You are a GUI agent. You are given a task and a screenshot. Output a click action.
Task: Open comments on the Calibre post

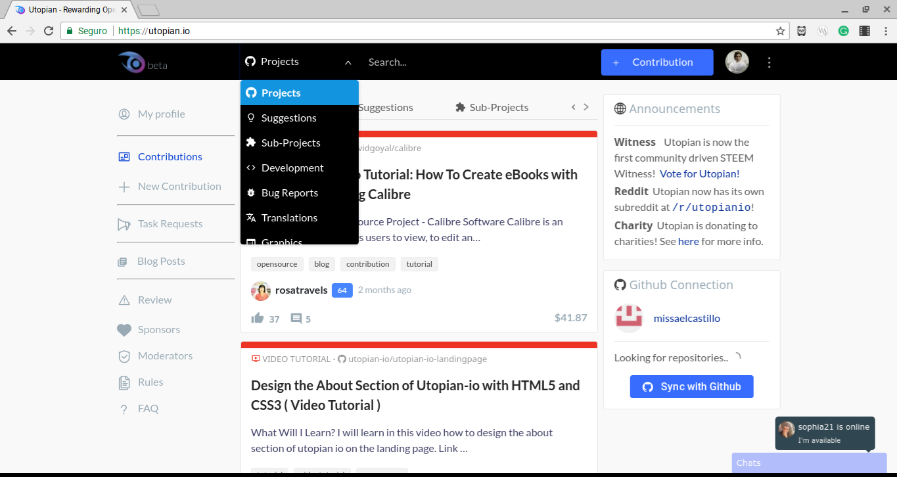click(296, 319)
